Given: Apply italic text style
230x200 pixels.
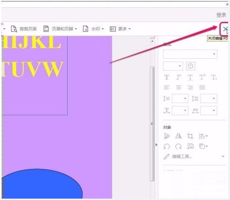Looking at the screenshot, I should pyautogui.click(x=178, y=77).
